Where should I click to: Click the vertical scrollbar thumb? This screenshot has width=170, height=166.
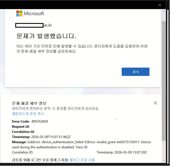coord(164,81)
